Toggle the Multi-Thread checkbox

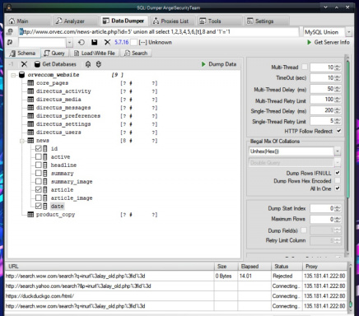(x=305, y=67)
